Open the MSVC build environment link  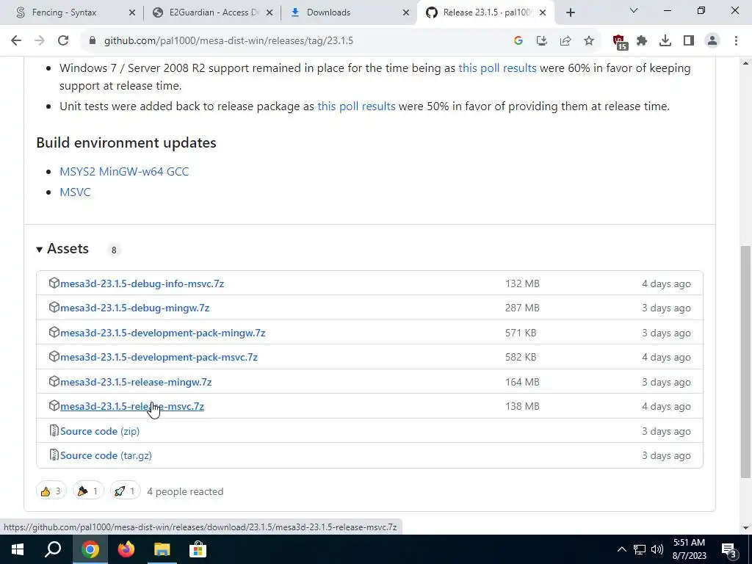tap(75, 192)
